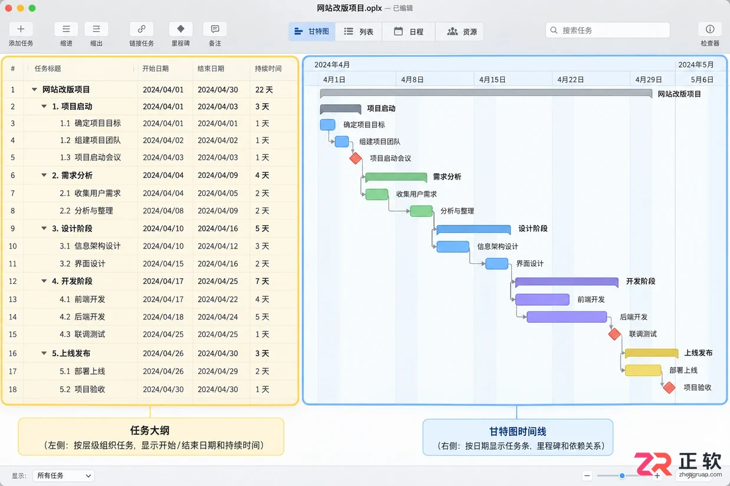Open the 检查器 inspector icon
The height and width of the screenshot is (486, 730).
click(710, 29)
